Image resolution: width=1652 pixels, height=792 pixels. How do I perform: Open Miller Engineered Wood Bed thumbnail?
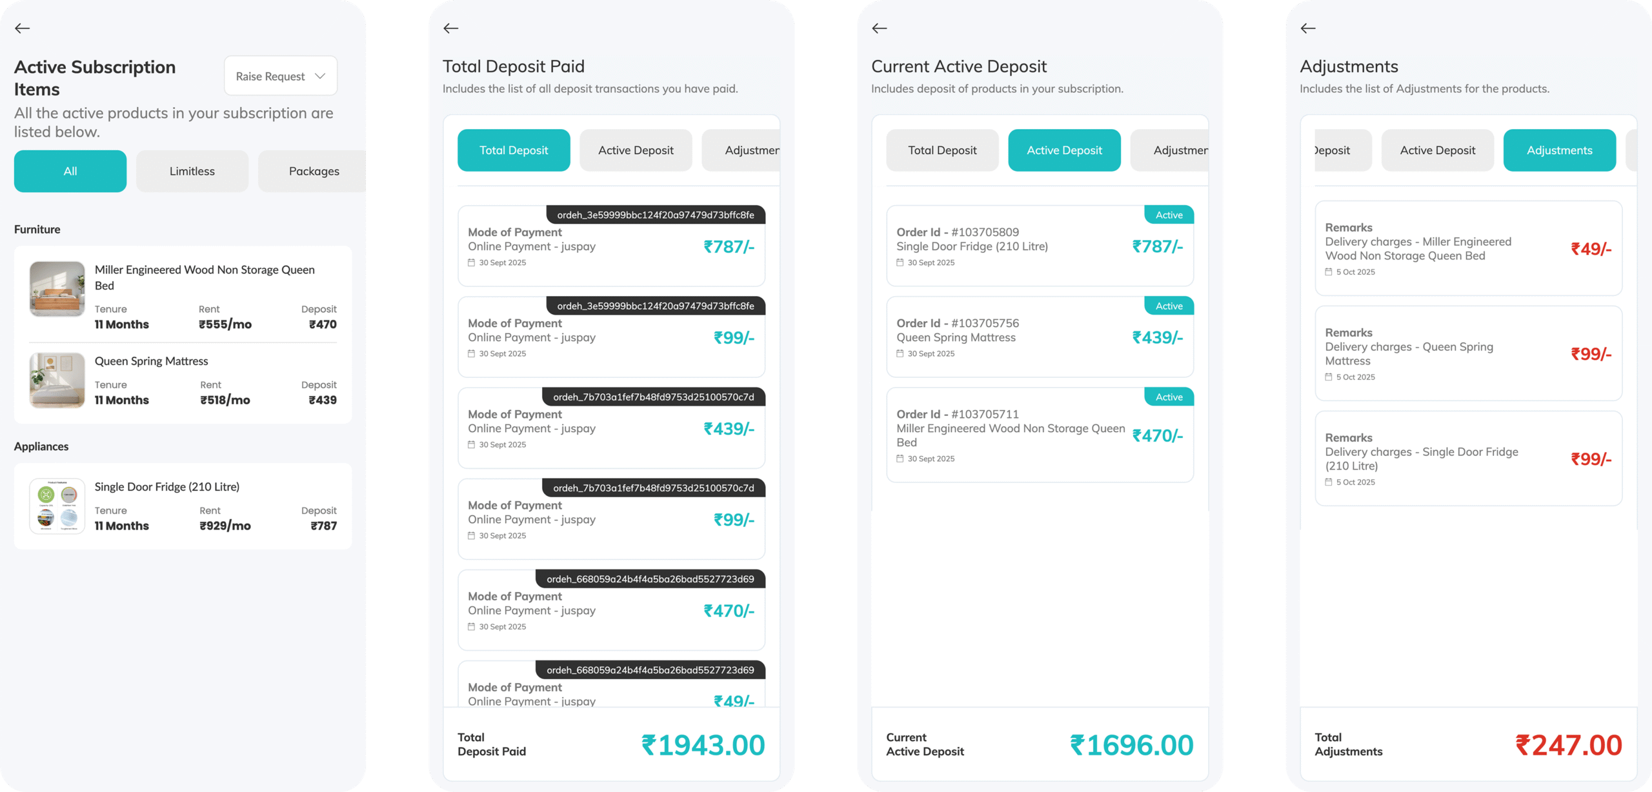click(57, 289)
